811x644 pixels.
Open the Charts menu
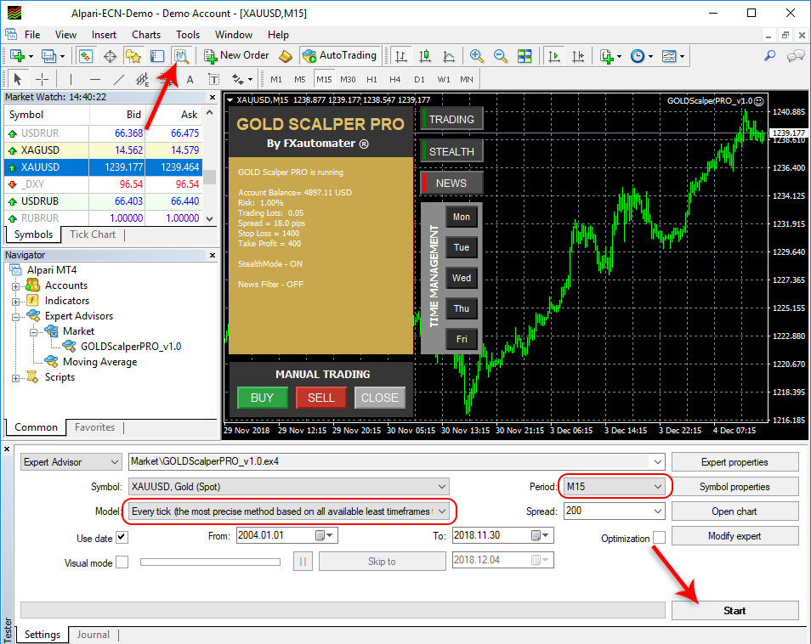(146, 35)
